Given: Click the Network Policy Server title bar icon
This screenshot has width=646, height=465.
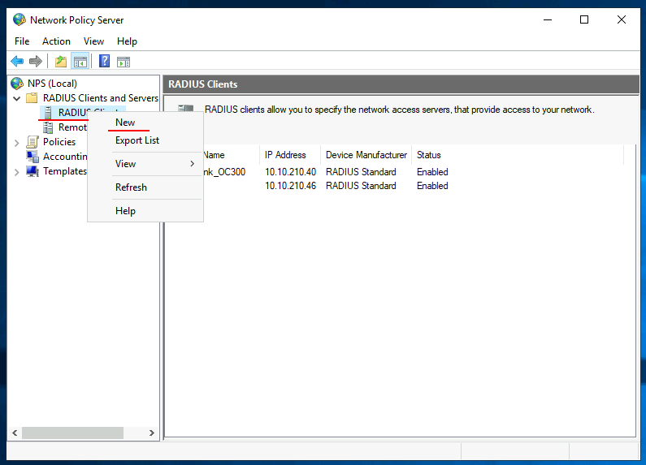Looking at the screenshot, I should click(19, 19).
